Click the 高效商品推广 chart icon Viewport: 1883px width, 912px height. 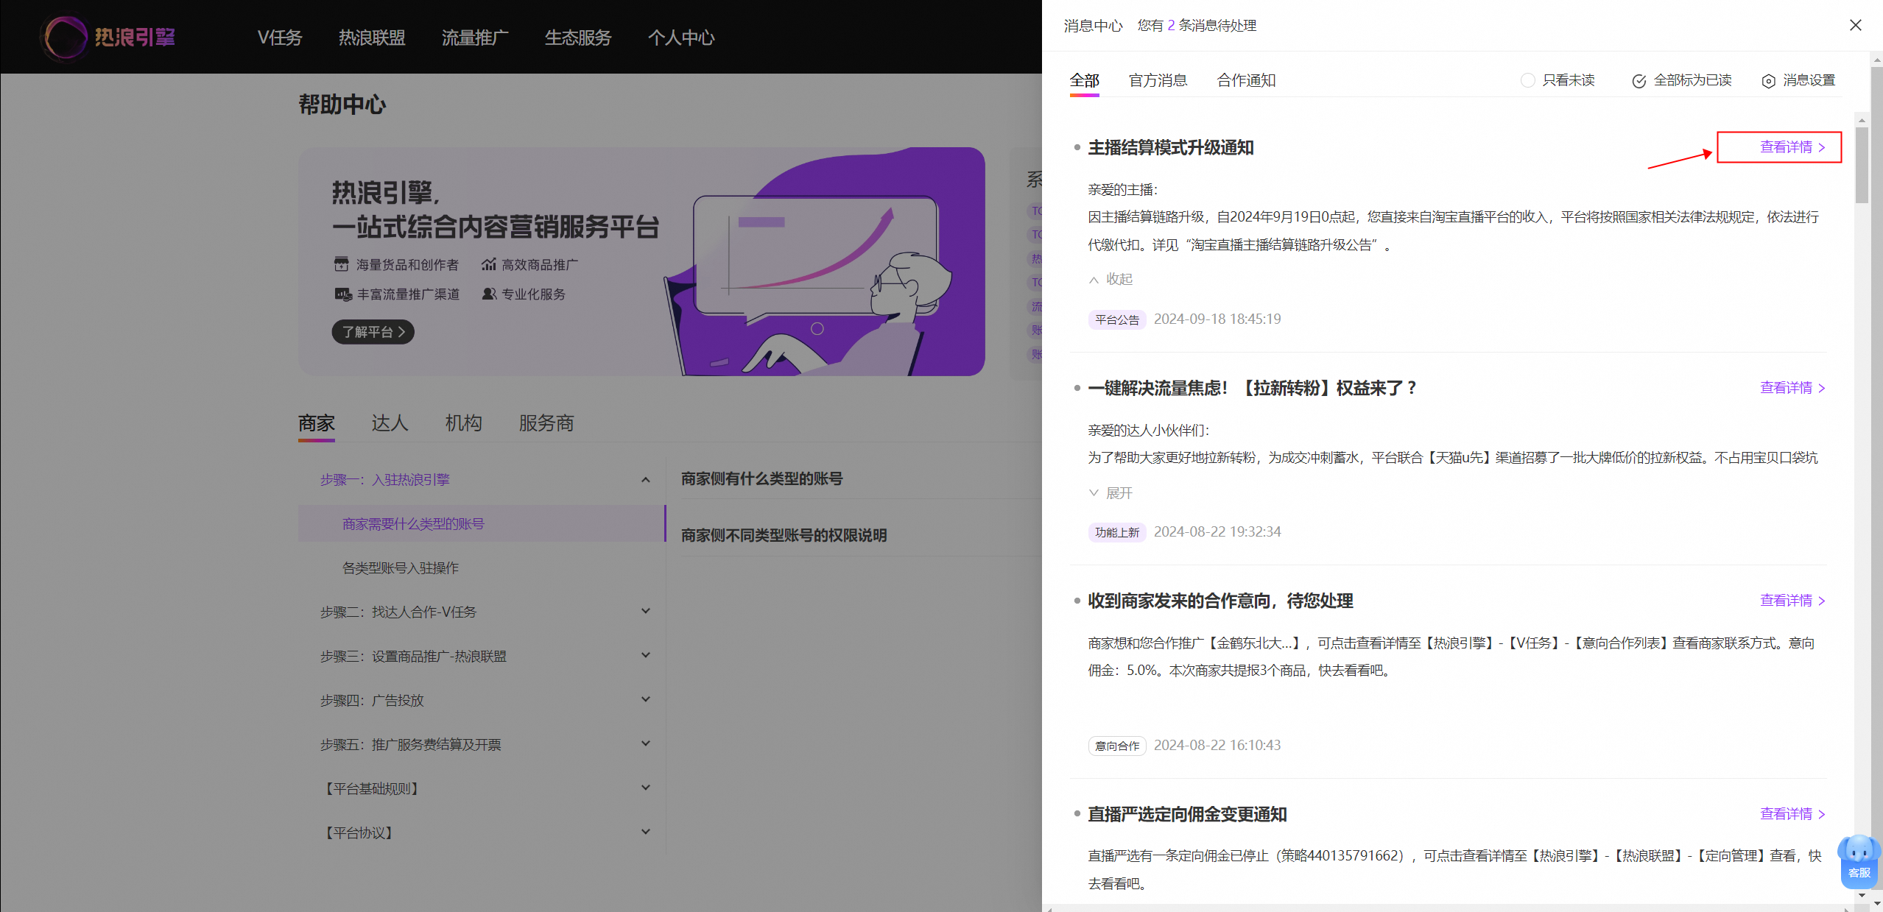point(488,264)
